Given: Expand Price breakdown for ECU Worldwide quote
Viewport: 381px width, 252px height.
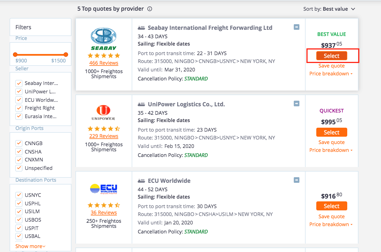Looking at the screenshot, I should [331, 224].
